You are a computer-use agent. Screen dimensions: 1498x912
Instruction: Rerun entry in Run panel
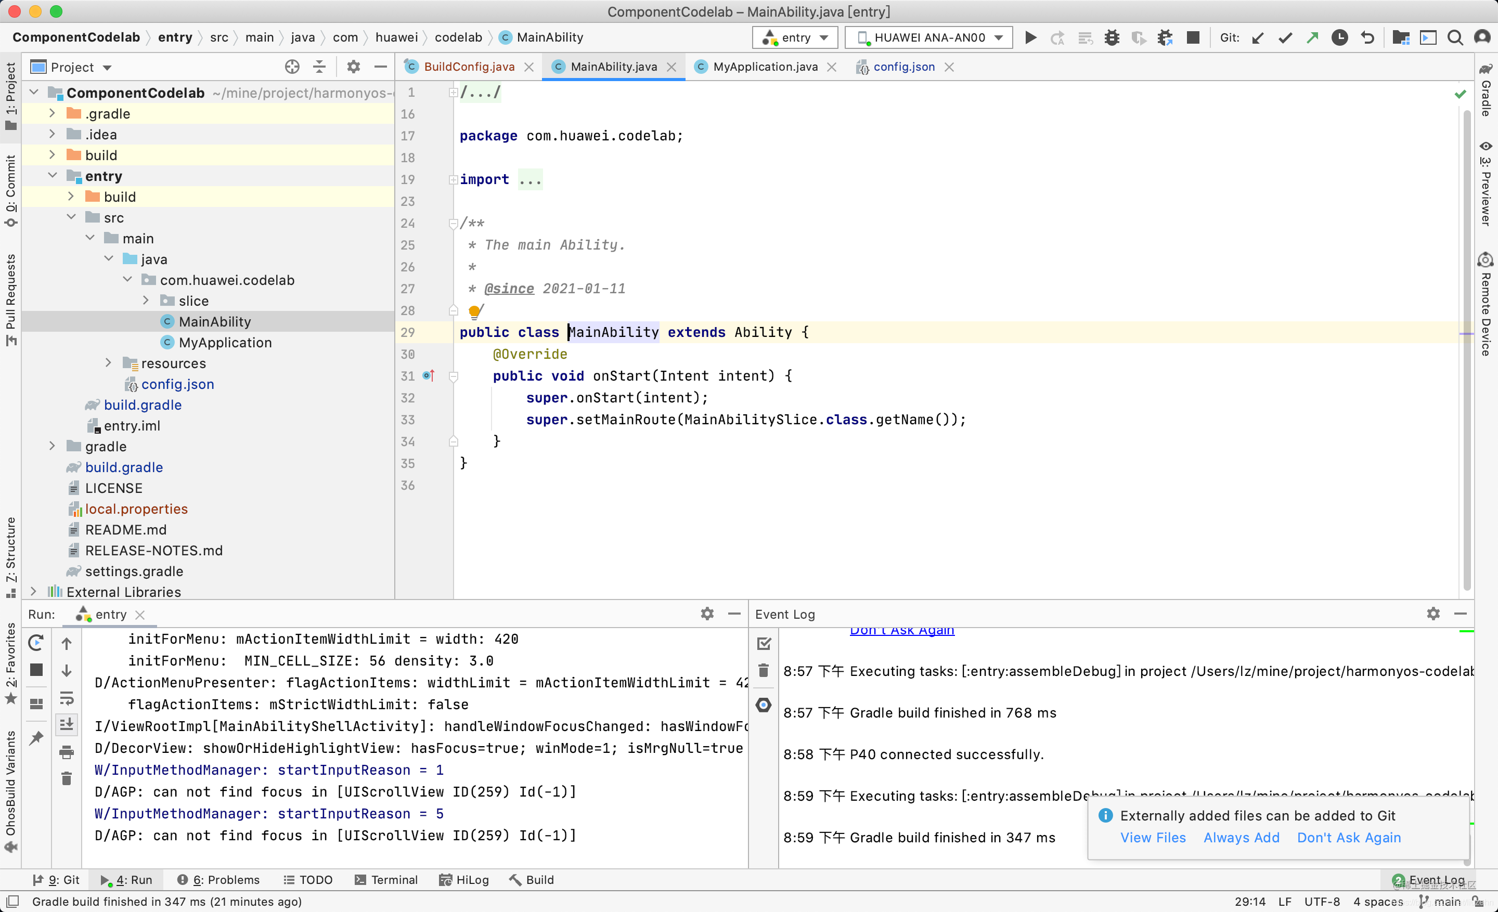pos(36,642)
